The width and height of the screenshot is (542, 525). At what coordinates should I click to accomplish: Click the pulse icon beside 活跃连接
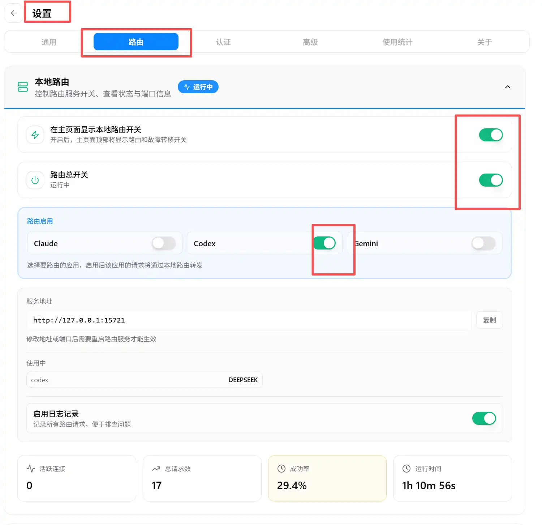coord(31,469)
